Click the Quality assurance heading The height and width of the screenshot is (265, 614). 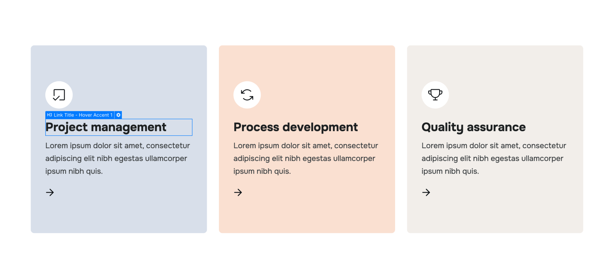pyautogui.click(x=474, y=127)
